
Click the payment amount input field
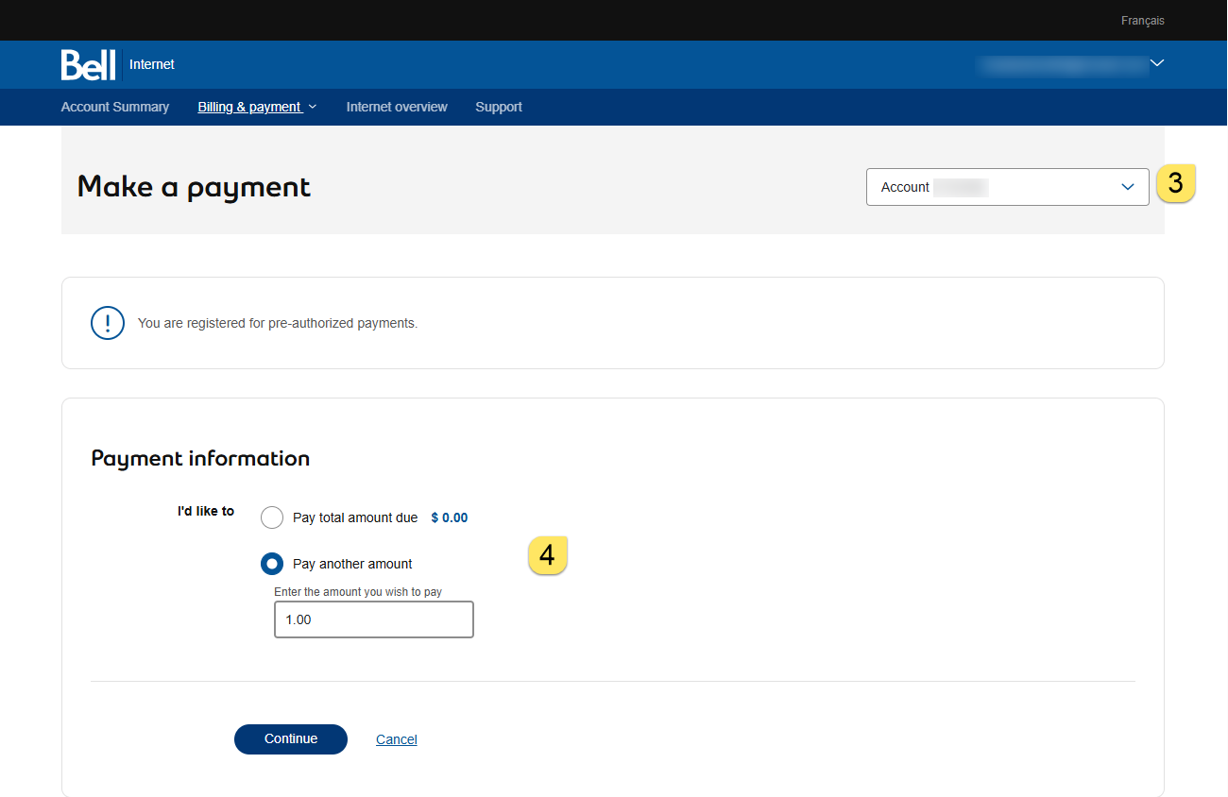coord(374,620)
